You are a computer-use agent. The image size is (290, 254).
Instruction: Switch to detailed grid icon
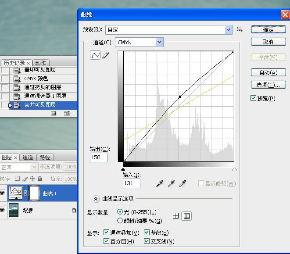point(186,216)
